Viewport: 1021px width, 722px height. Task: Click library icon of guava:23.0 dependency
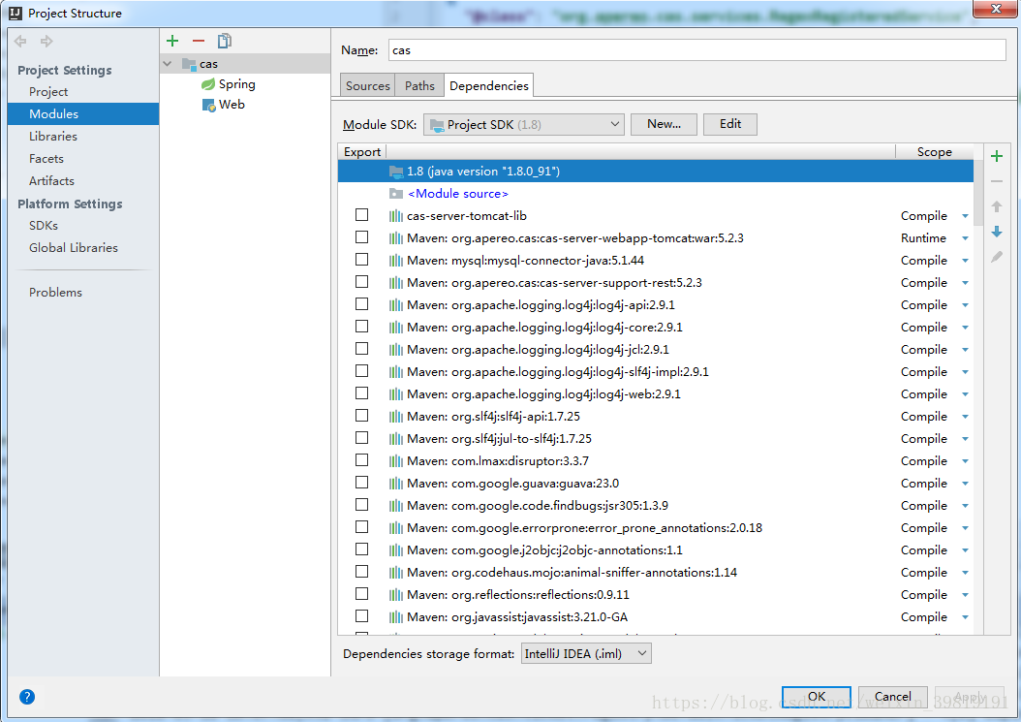[x=396, y=484]
